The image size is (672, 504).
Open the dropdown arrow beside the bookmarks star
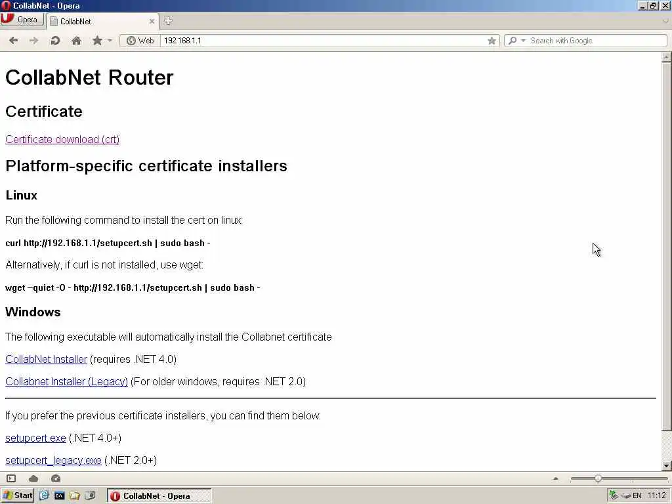[x=110, y=41]
